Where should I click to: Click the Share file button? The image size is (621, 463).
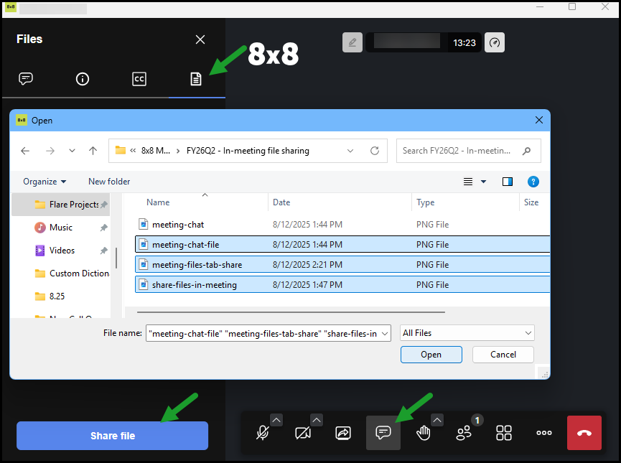pyautogui.click(x=113, y=436)
